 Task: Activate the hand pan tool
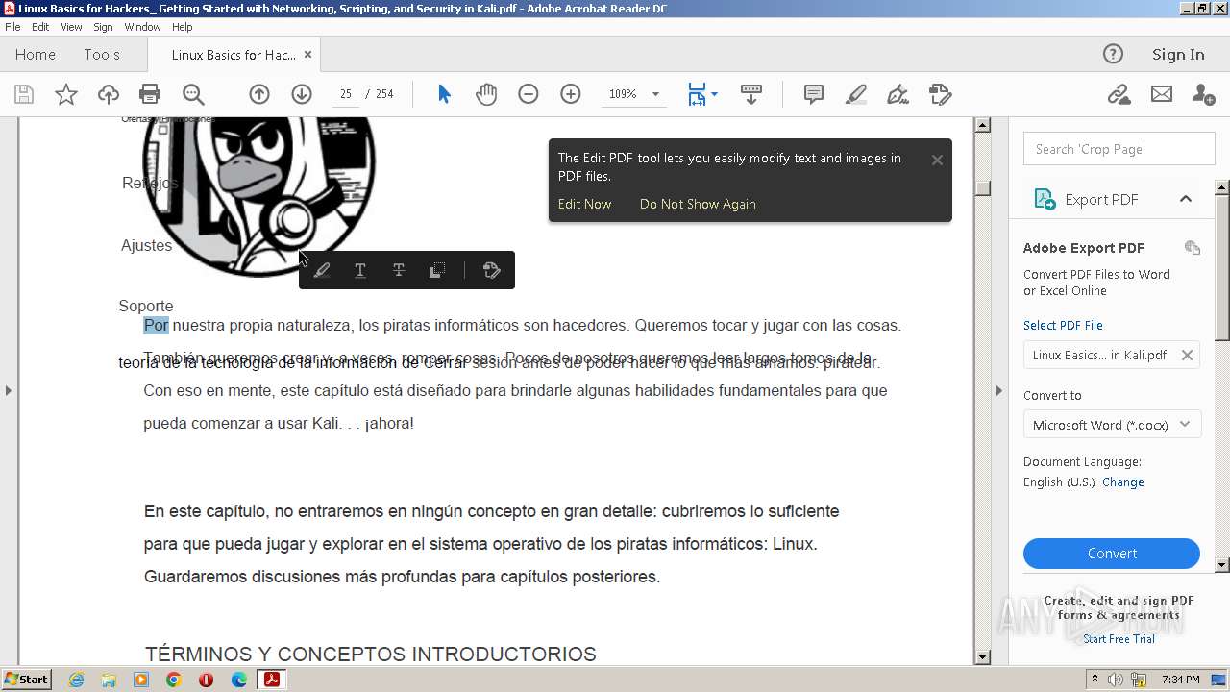(x=486, y=94)
